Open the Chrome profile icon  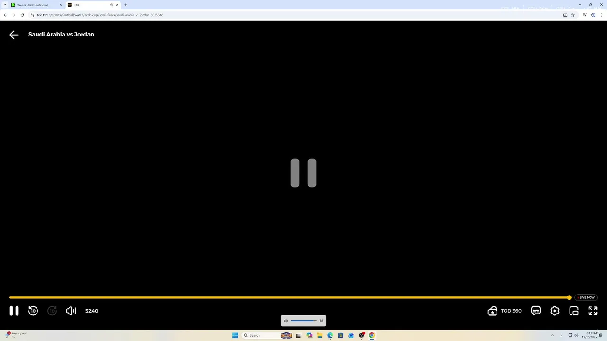tap(593, 15)
